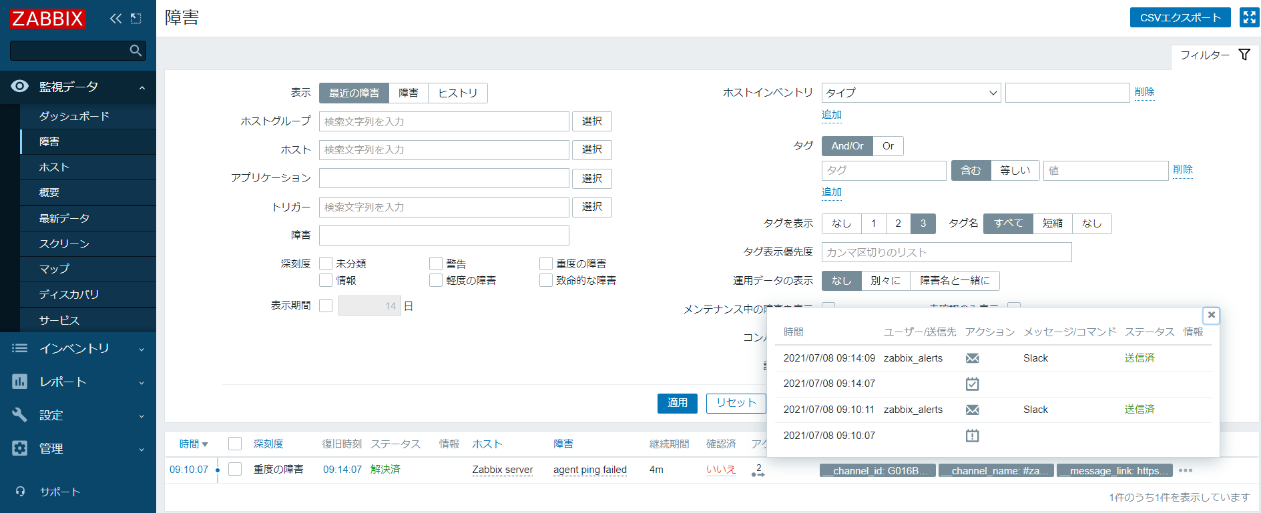Switch display to 障害 option
The width and height of the screenshot is (1261, 513).
click(x=409, y=93)
